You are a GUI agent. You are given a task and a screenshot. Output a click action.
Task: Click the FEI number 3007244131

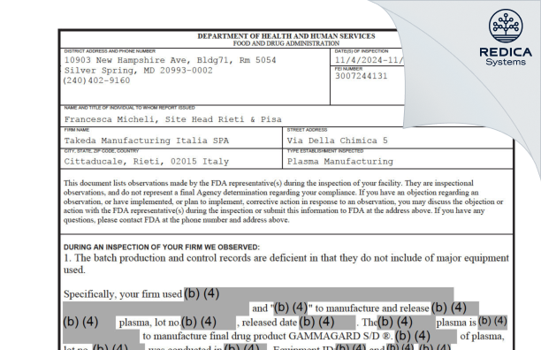361,76
